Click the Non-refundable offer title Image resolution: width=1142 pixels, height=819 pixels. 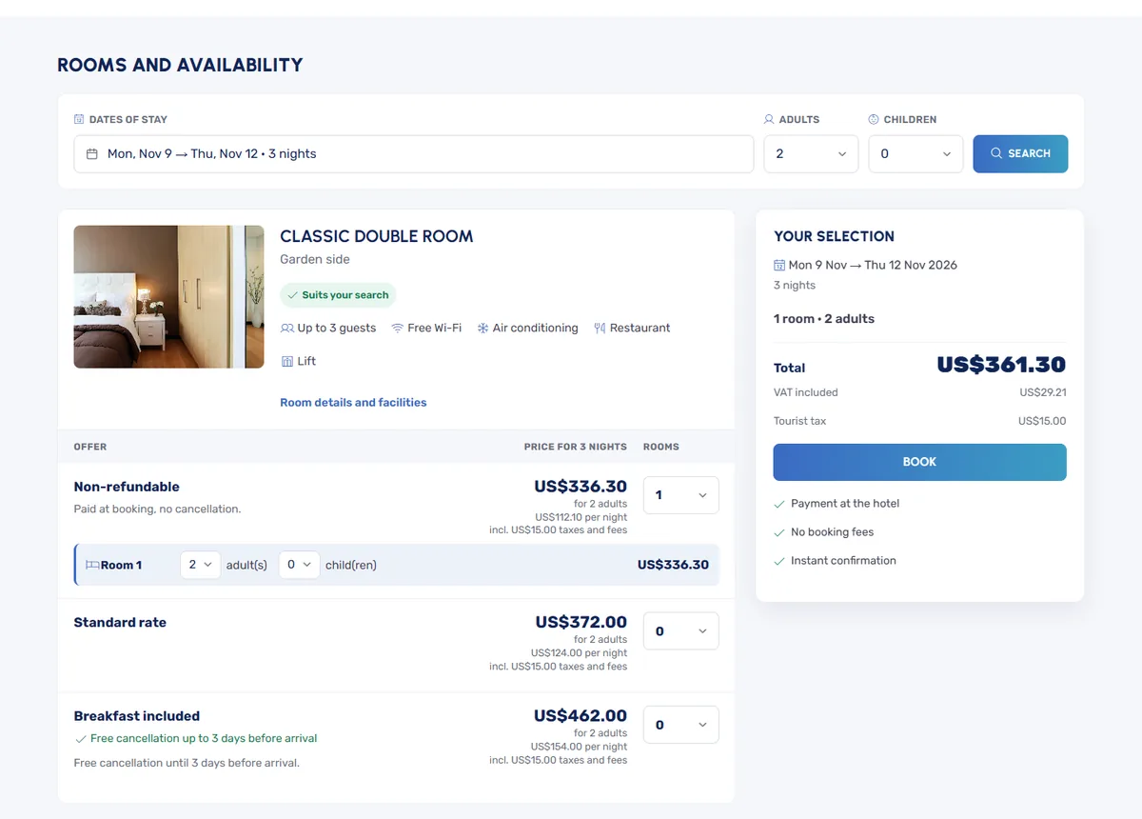(127, 487)
